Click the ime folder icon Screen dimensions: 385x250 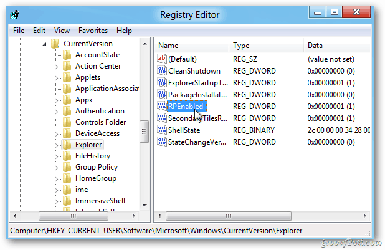coord(67,190)
